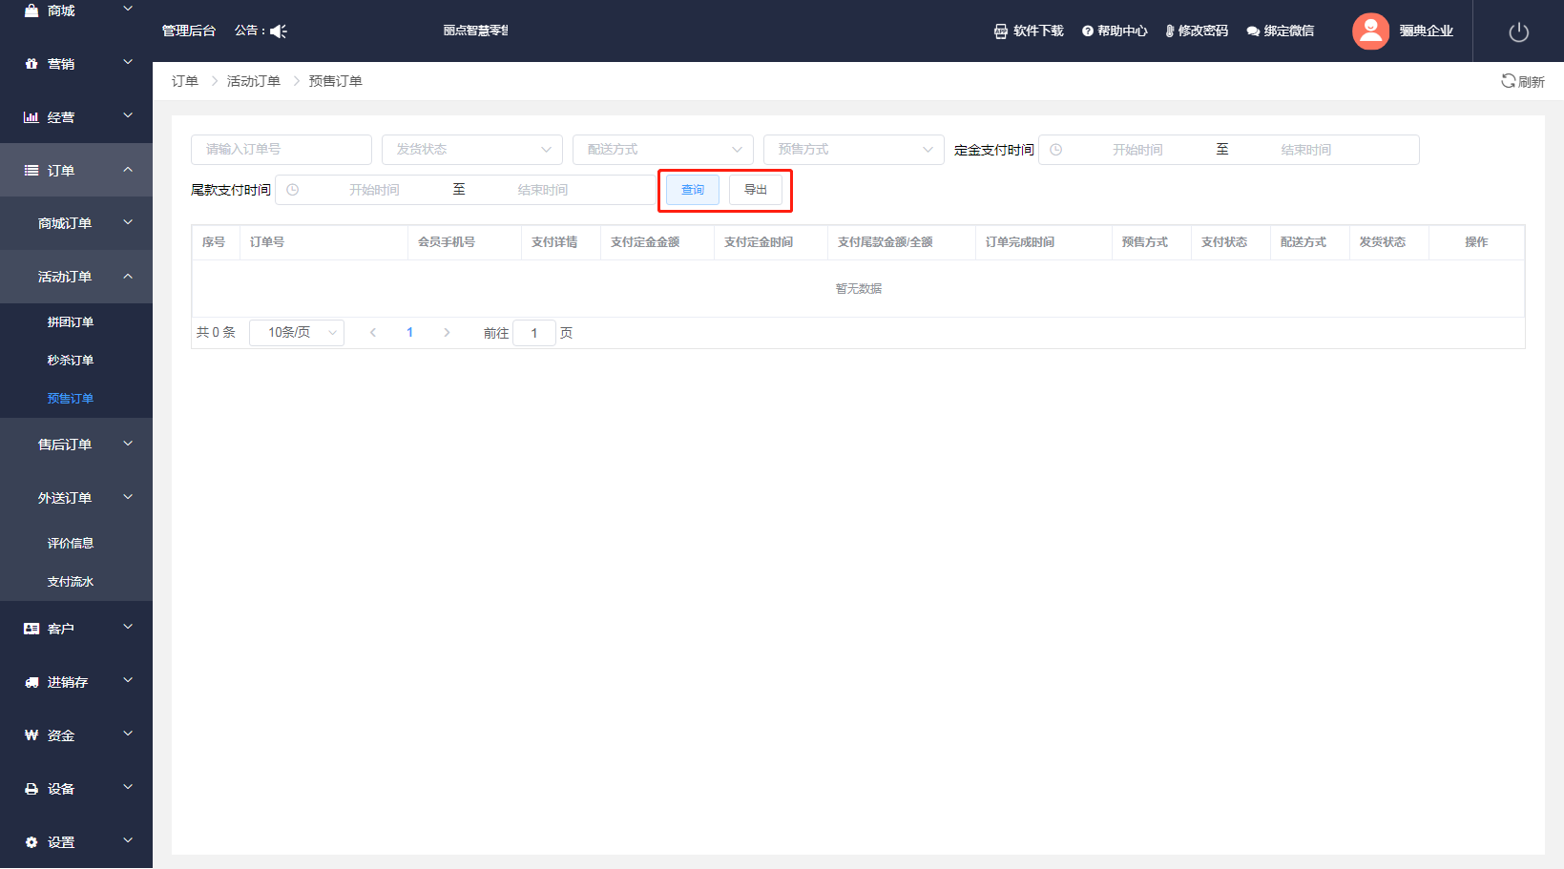
Task: Click the 导出 export button
Action: coord(756,190)
